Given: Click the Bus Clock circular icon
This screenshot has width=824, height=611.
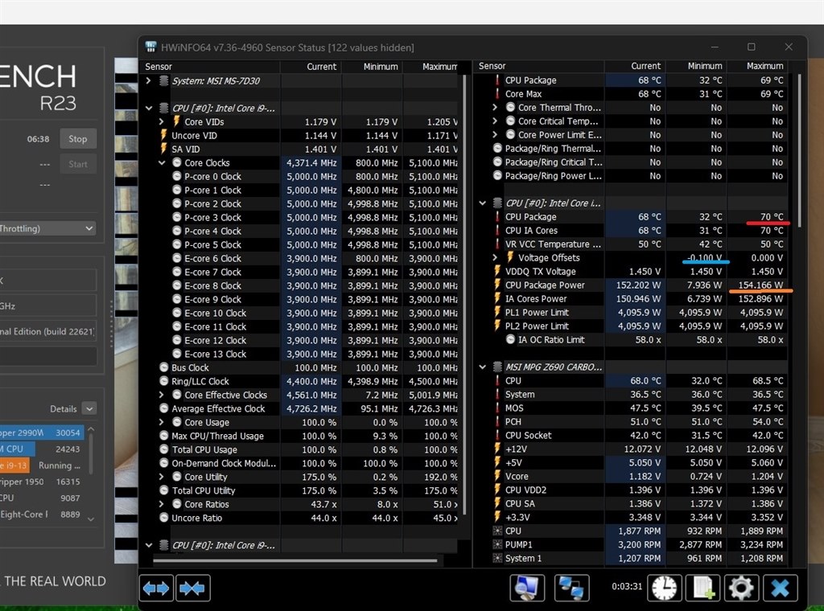Looking at the screenshot, I should coord(164,367).
